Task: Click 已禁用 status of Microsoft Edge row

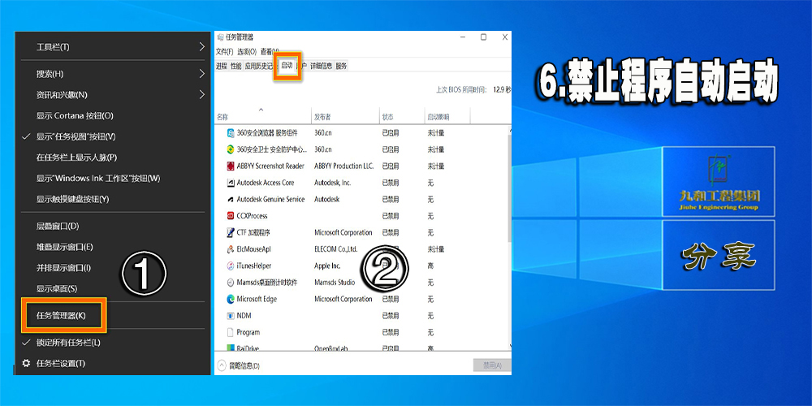Action: tap(391, 299)
